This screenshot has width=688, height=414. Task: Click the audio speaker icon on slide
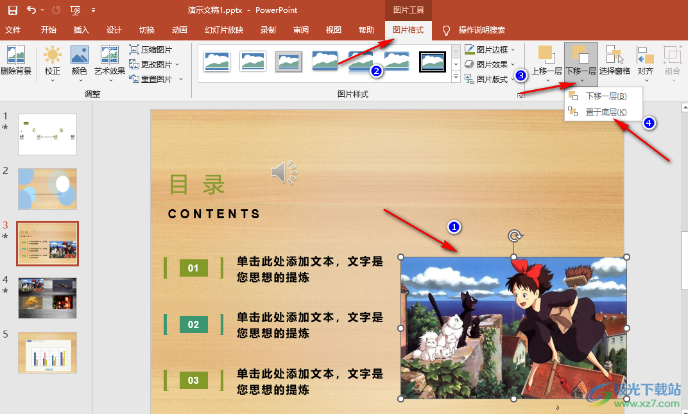point(284,172)
